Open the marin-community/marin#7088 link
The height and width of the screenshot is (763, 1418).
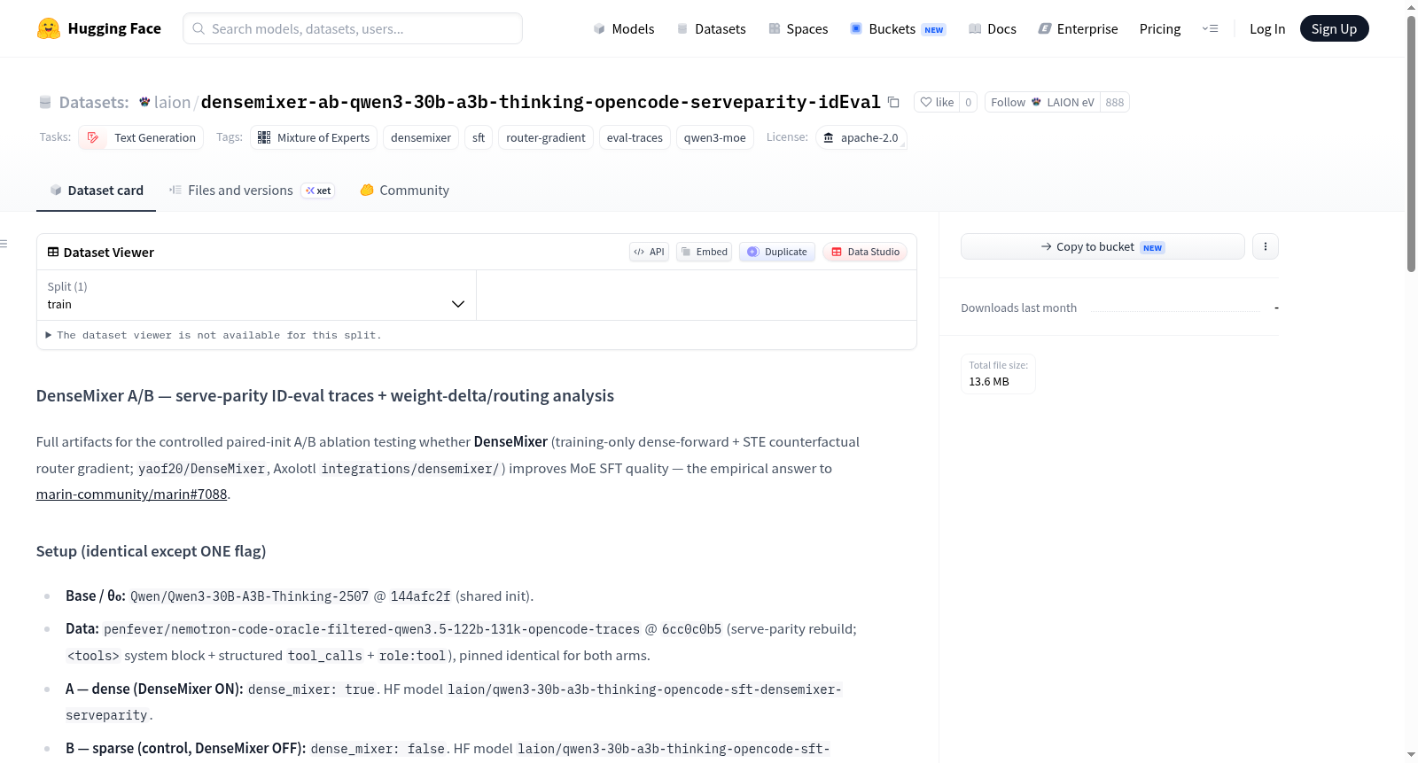131,494
